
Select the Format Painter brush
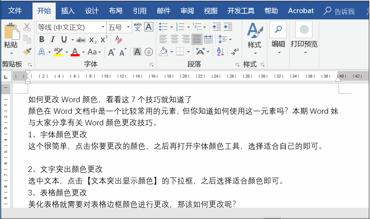click(27, 51)
